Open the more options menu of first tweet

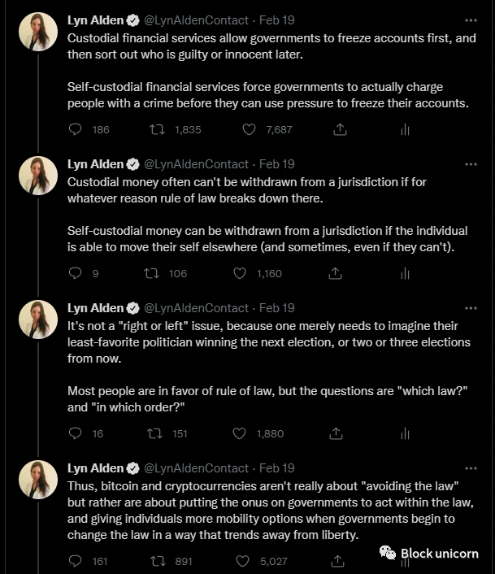(x=471, y=20)
